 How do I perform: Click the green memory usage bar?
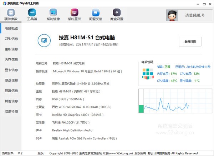141,109
